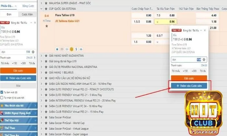Click the gold coin icon in match icon row
This screenshot has height=136, width=227.
coord(71,49)
